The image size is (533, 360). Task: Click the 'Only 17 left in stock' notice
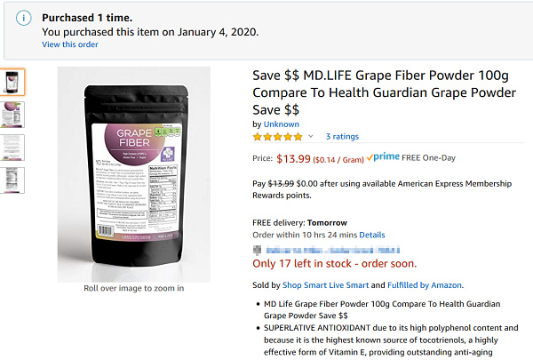334,264
